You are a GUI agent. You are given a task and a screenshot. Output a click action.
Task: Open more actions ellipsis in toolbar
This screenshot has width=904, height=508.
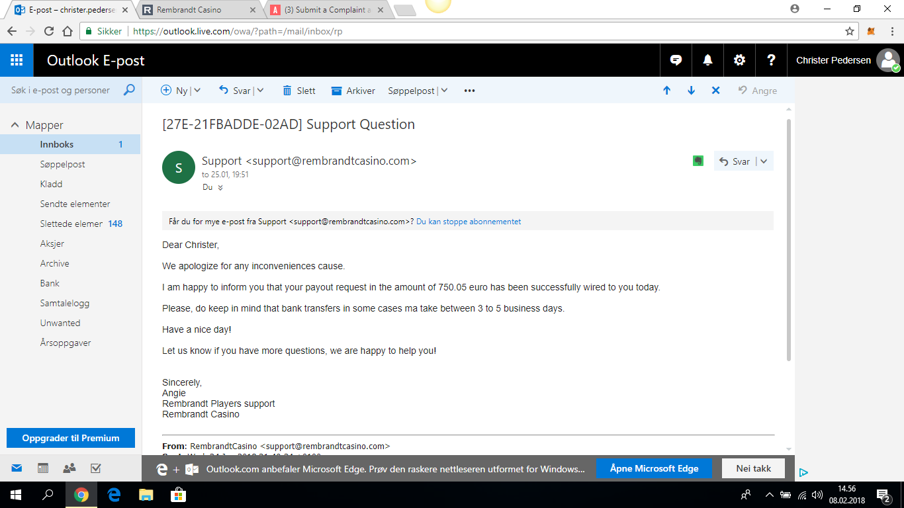coord(469,91)
